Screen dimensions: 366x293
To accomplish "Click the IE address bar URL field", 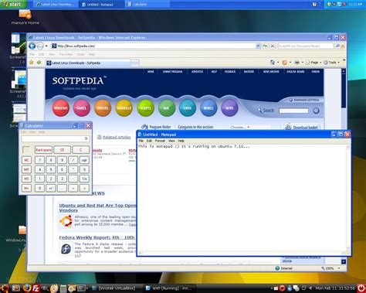I will click(x=154, y=46).
